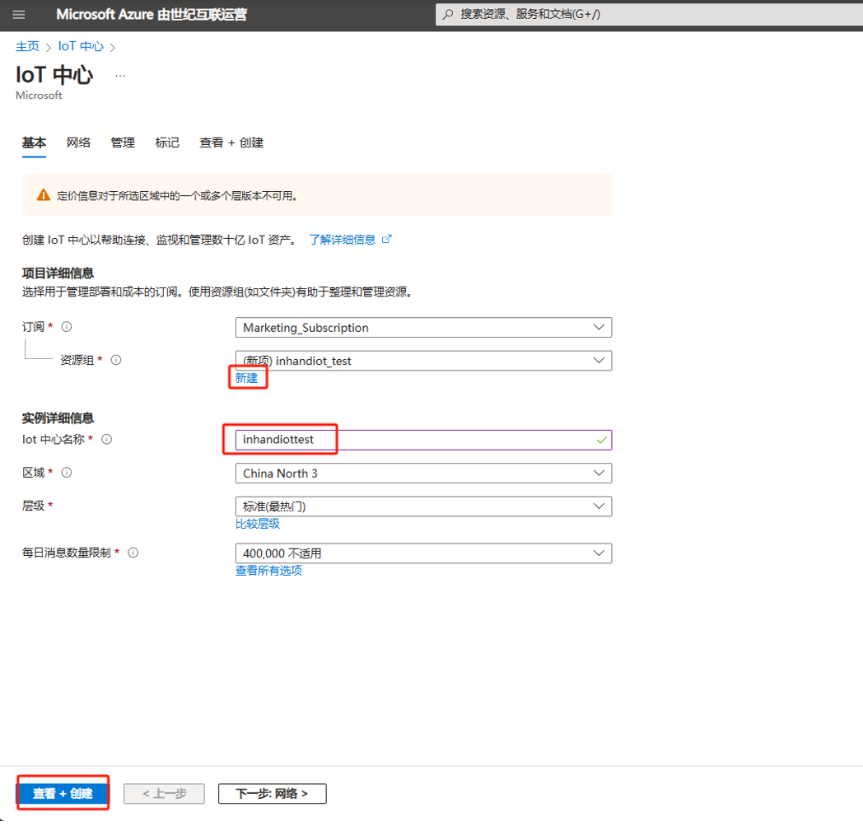Screen dimensions: 863x826
Task: Expand the 层级 标准(最热门) dropdown
Action: point(423,506)
